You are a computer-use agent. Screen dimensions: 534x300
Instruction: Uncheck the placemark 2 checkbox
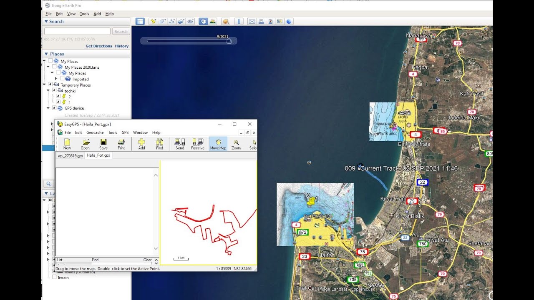point(58,96)
